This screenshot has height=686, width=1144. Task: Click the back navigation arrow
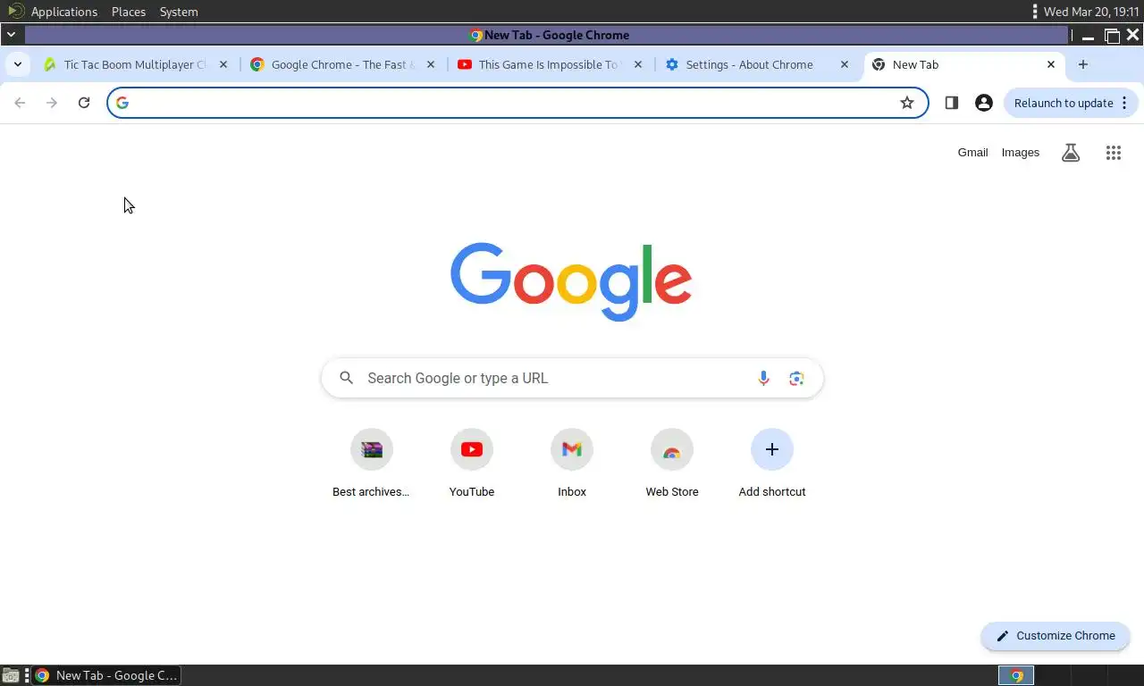coord(20,103)
